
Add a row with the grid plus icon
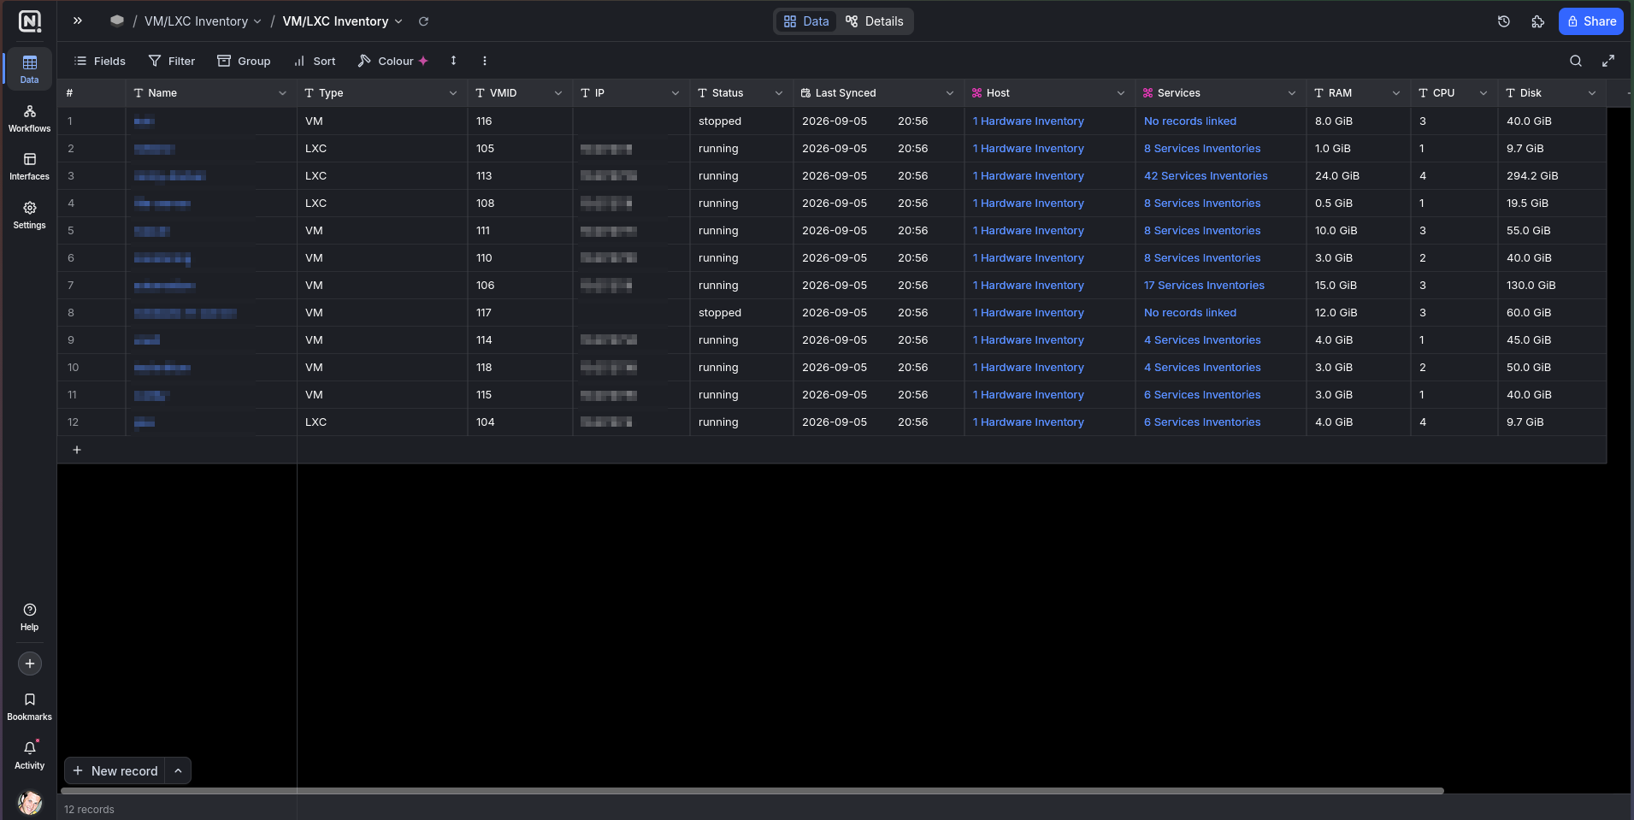point(77,450)
